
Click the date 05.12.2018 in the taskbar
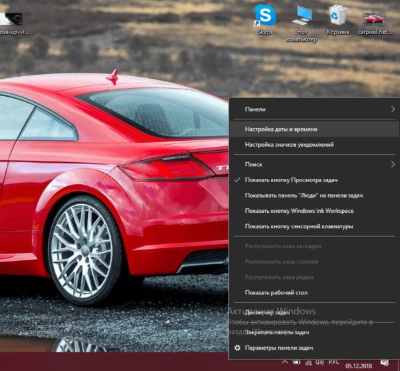(359, 366)
